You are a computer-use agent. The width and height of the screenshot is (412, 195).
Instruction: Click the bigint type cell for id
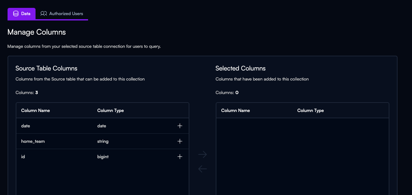[103, 157]
